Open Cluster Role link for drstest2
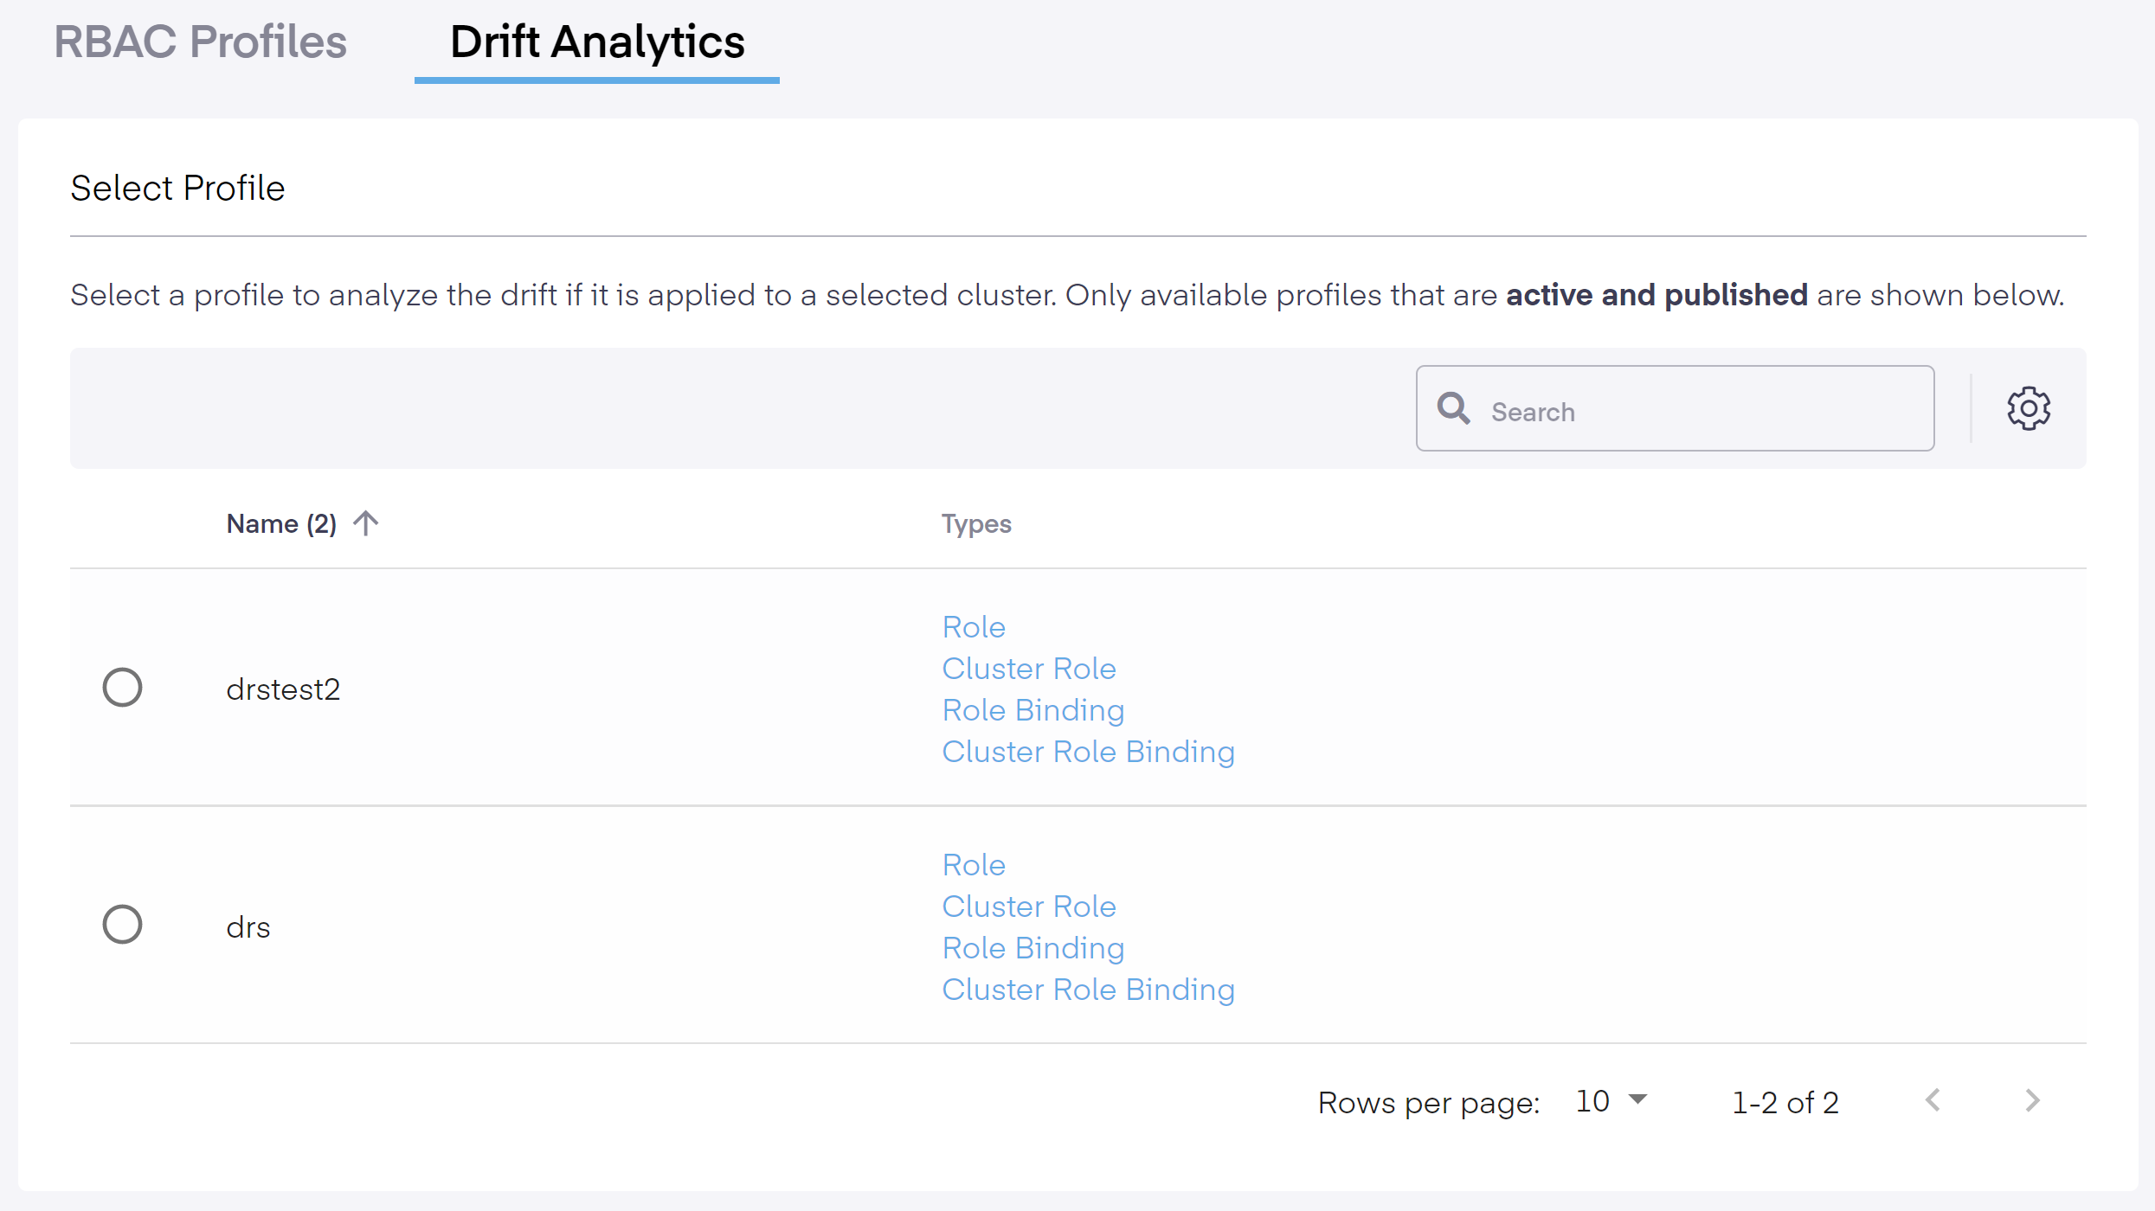 tap(1029, 669)
